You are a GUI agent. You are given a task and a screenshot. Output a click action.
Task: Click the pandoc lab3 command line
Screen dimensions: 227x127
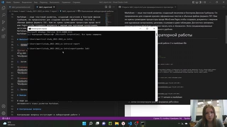click(x=59, y=49)
